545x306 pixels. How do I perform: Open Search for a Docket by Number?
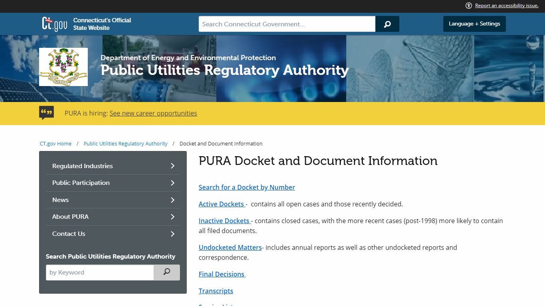tap(247, 187)
